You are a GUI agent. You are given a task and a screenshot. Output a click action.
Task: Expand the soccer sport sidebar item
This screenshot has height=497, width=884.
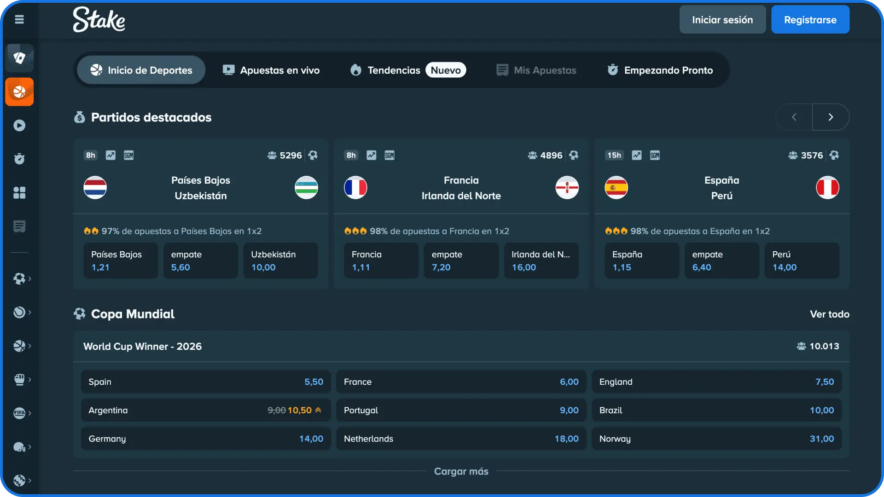click(22, 278)
